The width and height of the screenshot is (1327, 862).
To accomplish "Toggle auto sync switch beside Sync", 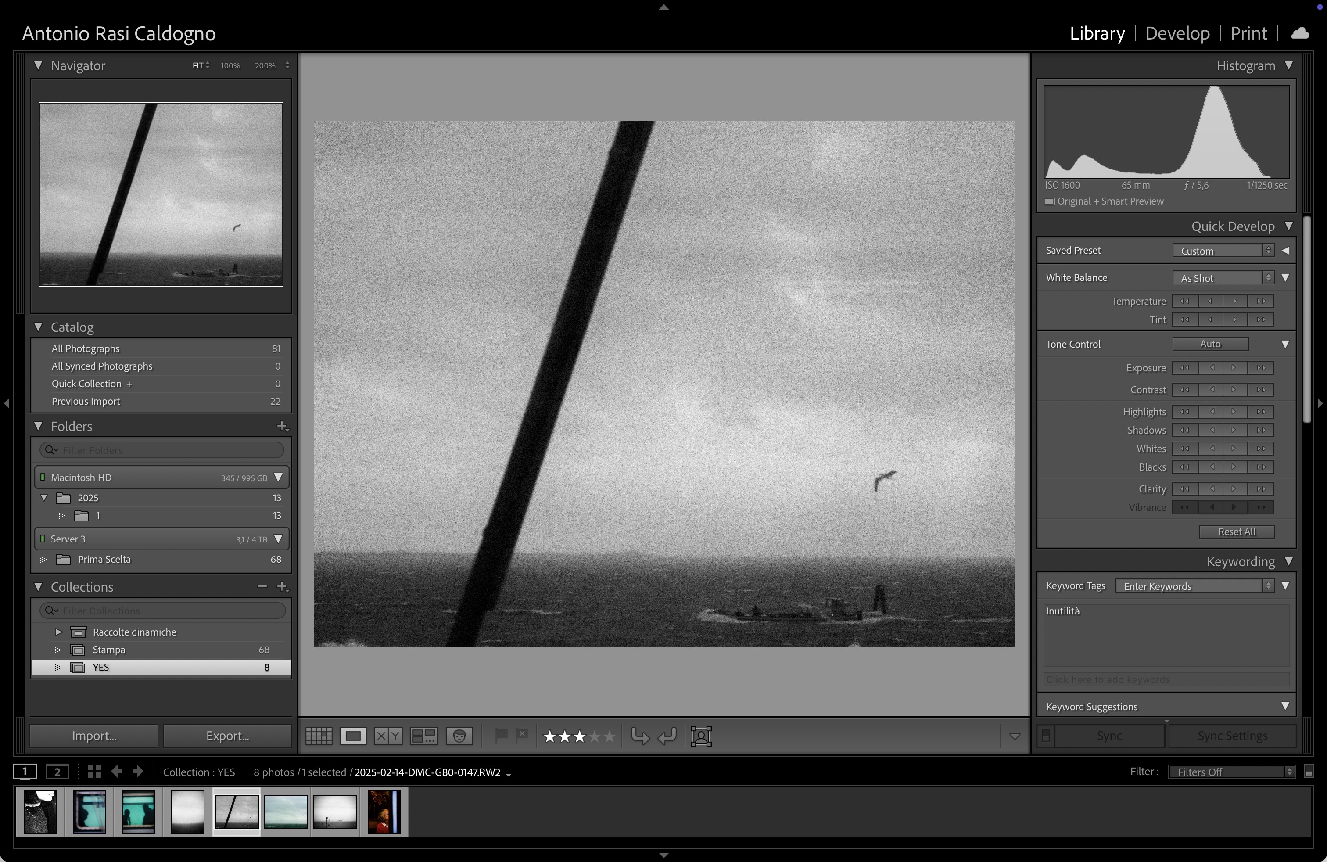I will [x=1045, y=736].
